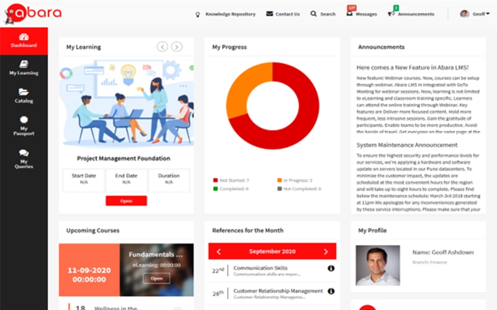Show info for Customer Relationship Management

pos(331,291)
